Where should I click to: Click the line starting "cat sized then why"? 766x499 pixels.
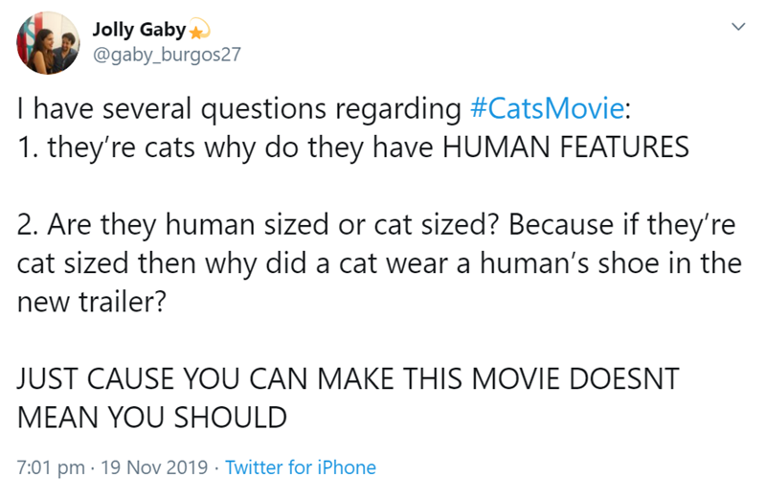pyautogui.click(x=378, y=264)
